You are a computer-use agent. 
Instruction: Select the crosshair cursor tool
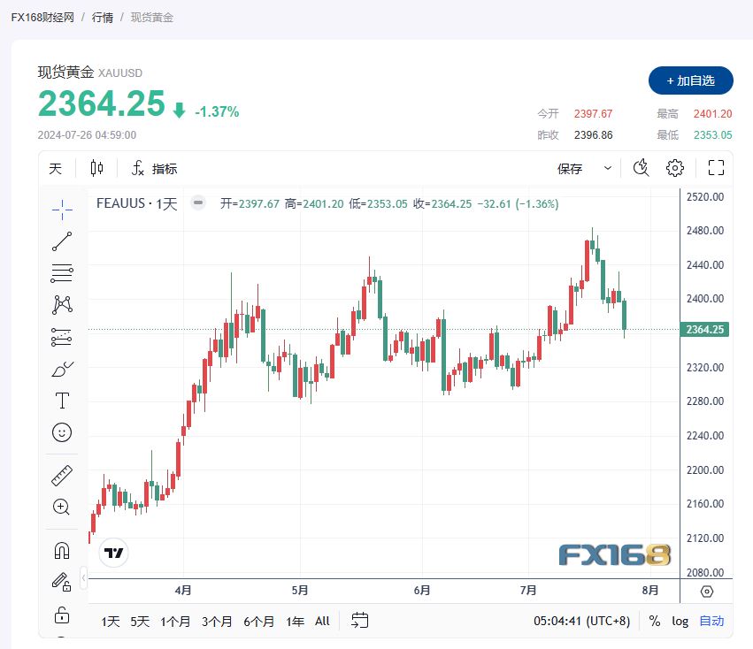[62, 208]
